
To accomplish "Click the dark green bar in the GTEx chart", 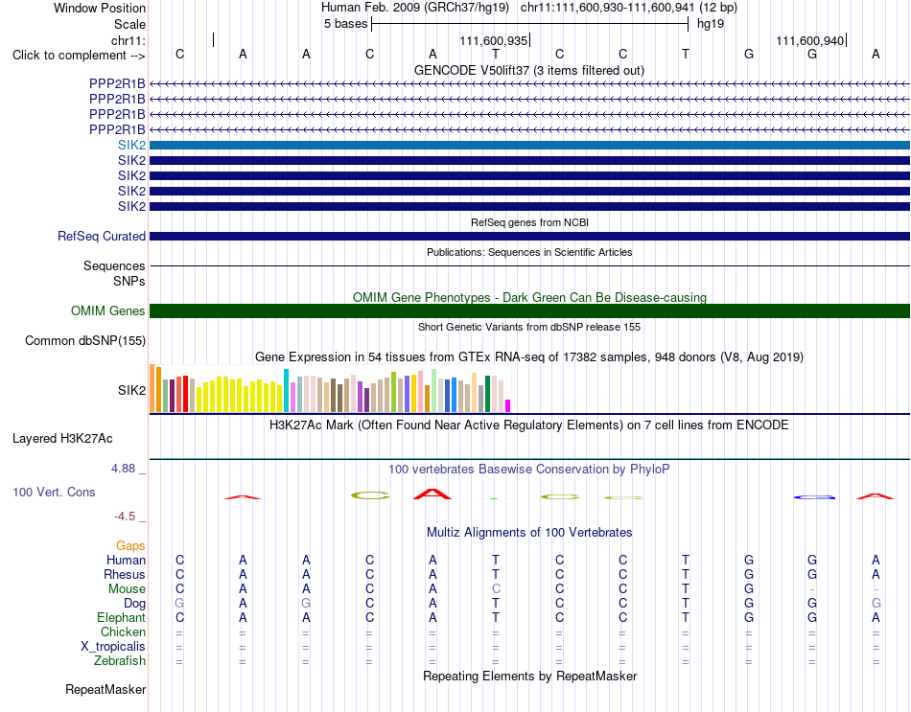I will coord(487,394).
